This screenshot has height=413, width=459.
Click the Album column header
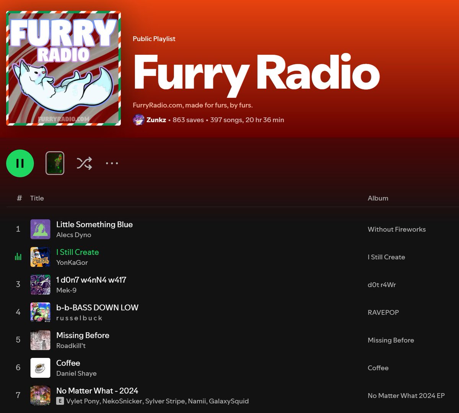tap(378, 198)
